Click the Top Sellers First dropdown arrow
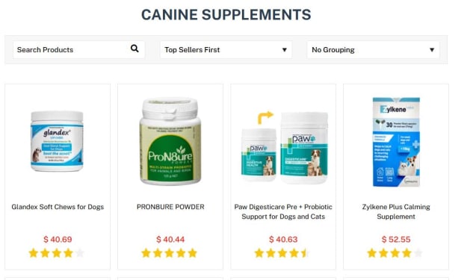Viewport: 467px width, 280px height. click(x=285, y=50)
